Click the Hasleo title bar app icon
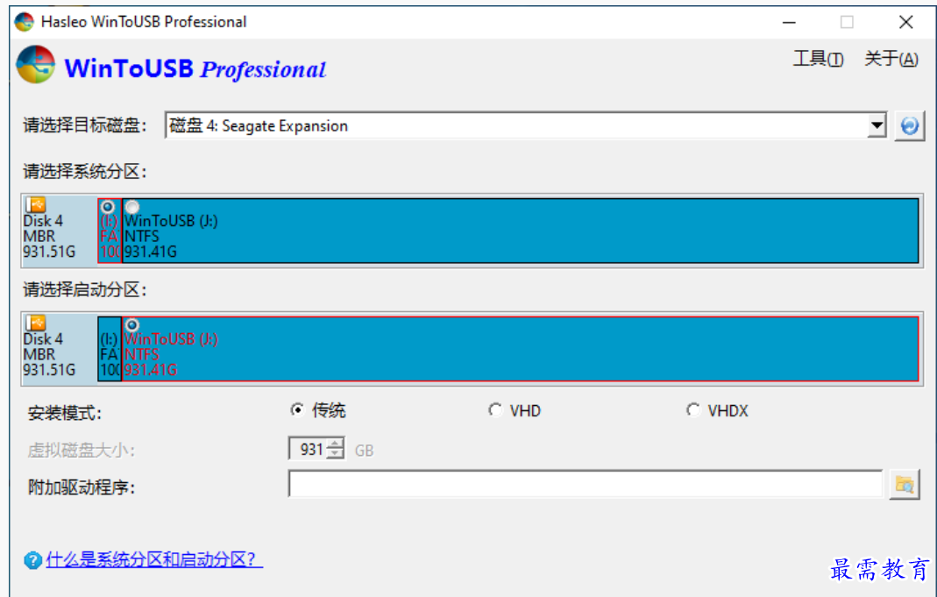937x597 pixels. click(x=24, y=22)
